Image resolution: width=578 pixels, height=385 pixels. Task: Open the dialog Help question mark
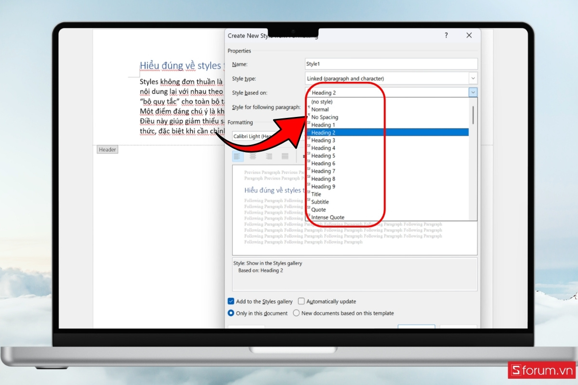447,35
